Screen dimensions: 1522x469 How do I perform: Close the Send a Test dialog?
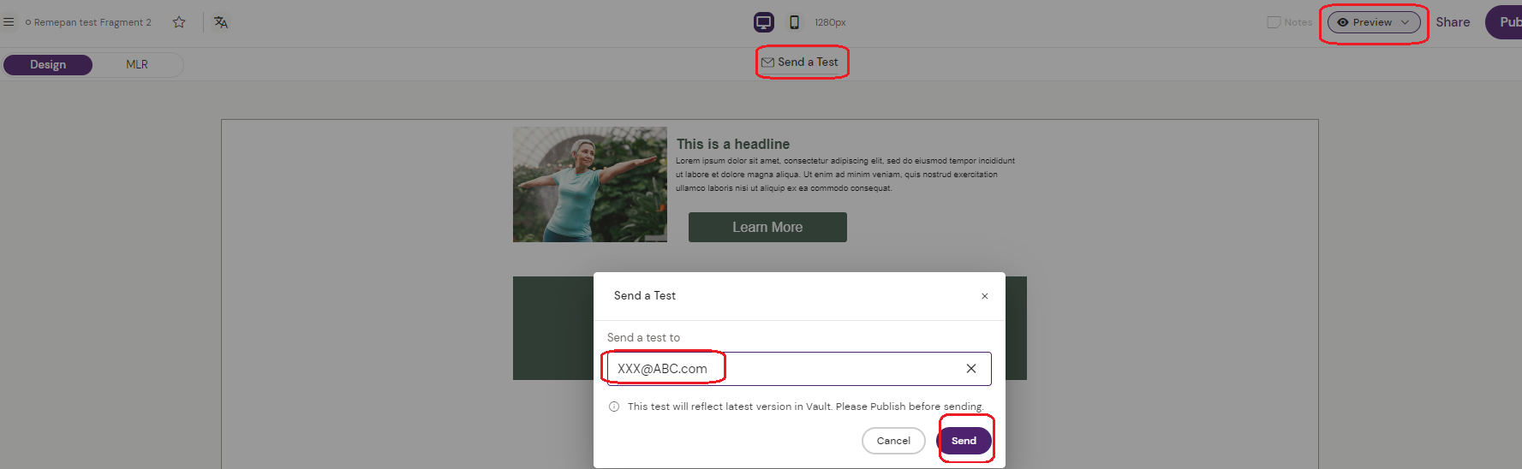tap(984, 296)
